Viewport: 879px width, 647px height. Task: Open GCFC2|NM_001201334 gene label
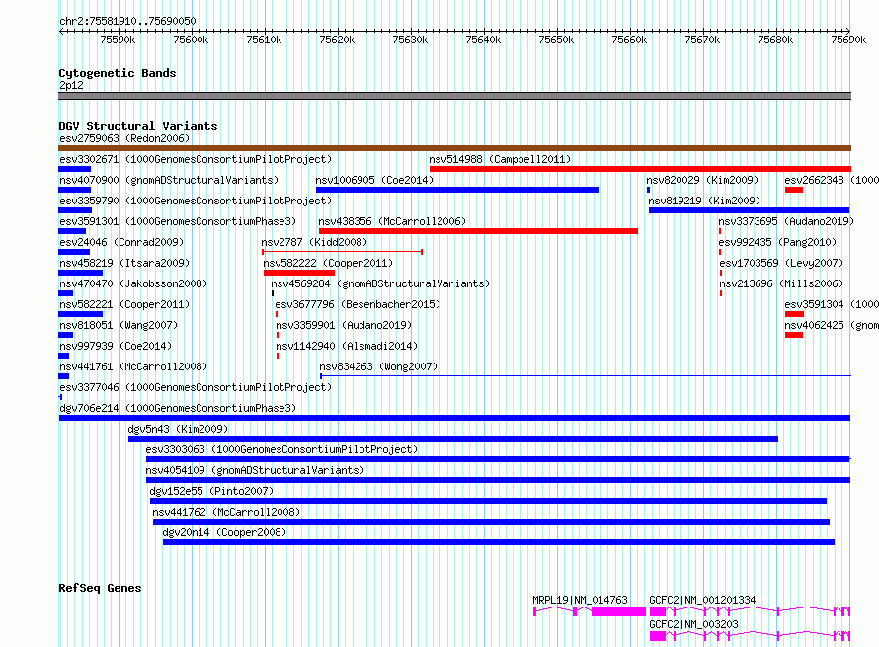(702, 600)
